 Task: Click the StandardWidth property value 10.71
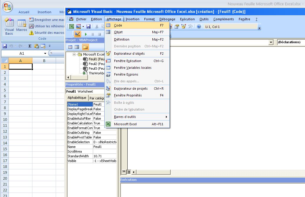105,156
